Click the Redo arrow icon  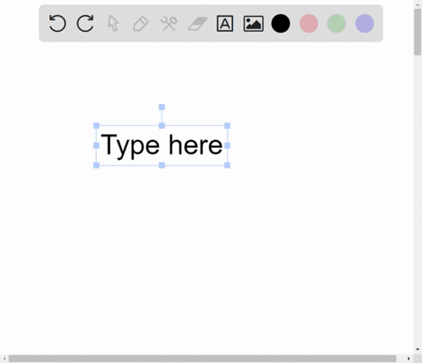pos(85,23)
